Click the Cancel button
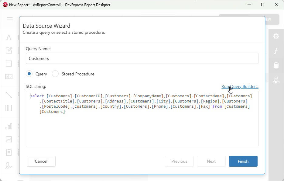The width and height of the screenshot is (284, 181). point(41,161)
